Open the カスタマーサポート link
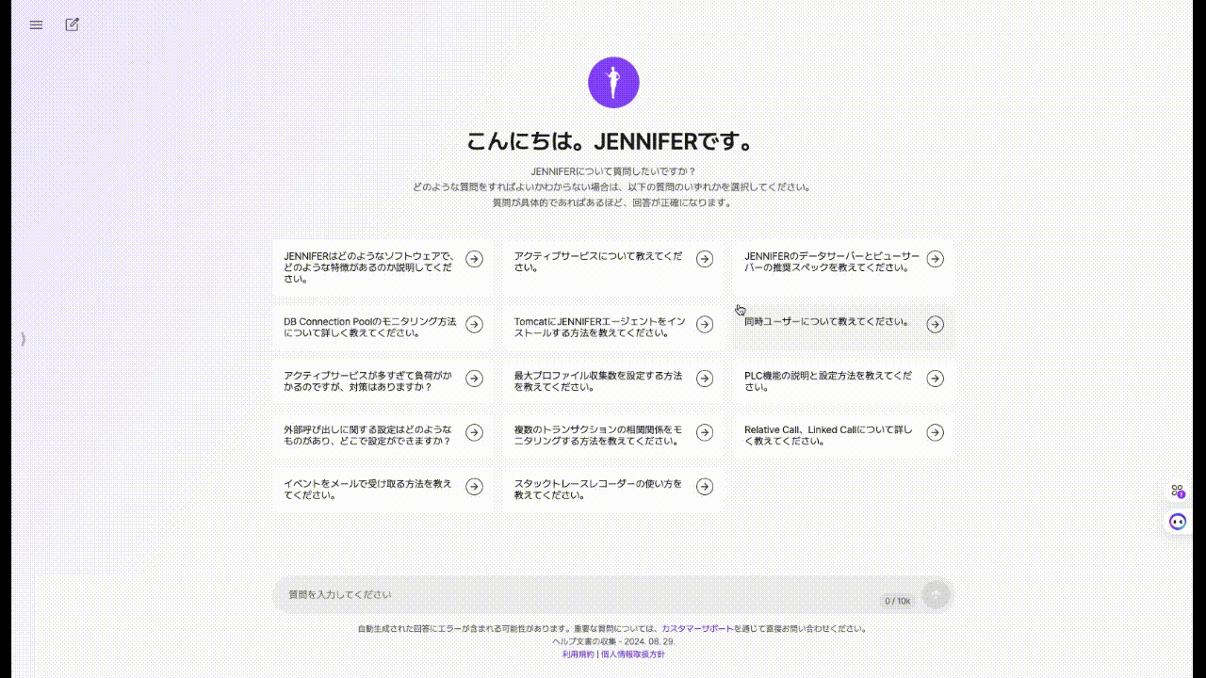The image size is (1206, 678). tap(696, 629)
